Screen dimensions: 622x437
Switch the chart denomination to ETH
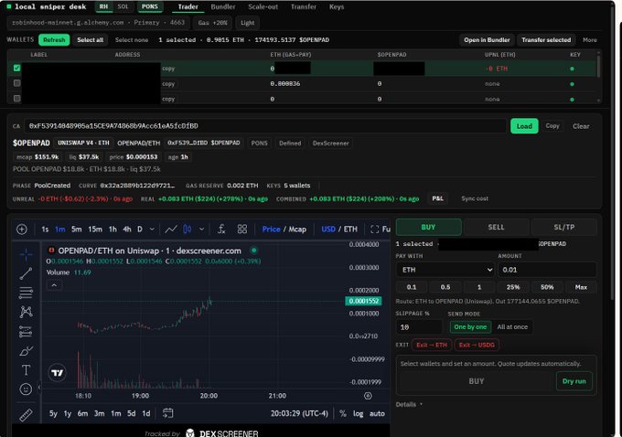(x=350, y=229)
